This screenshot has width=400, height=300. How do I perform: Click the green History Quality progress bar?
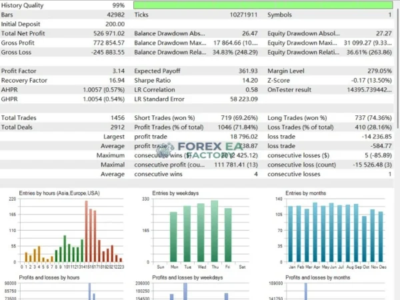tap(263, 5)
